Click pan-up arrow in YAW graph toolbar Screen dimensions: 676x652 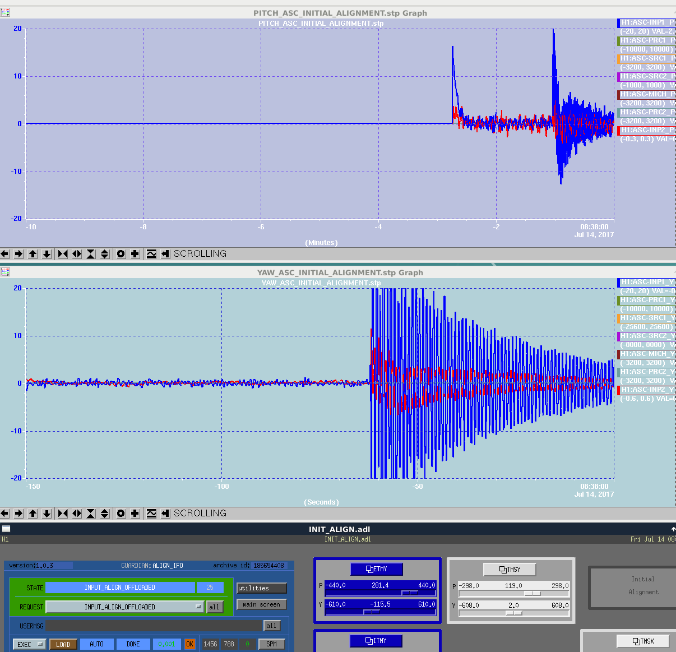pos(33,514)
